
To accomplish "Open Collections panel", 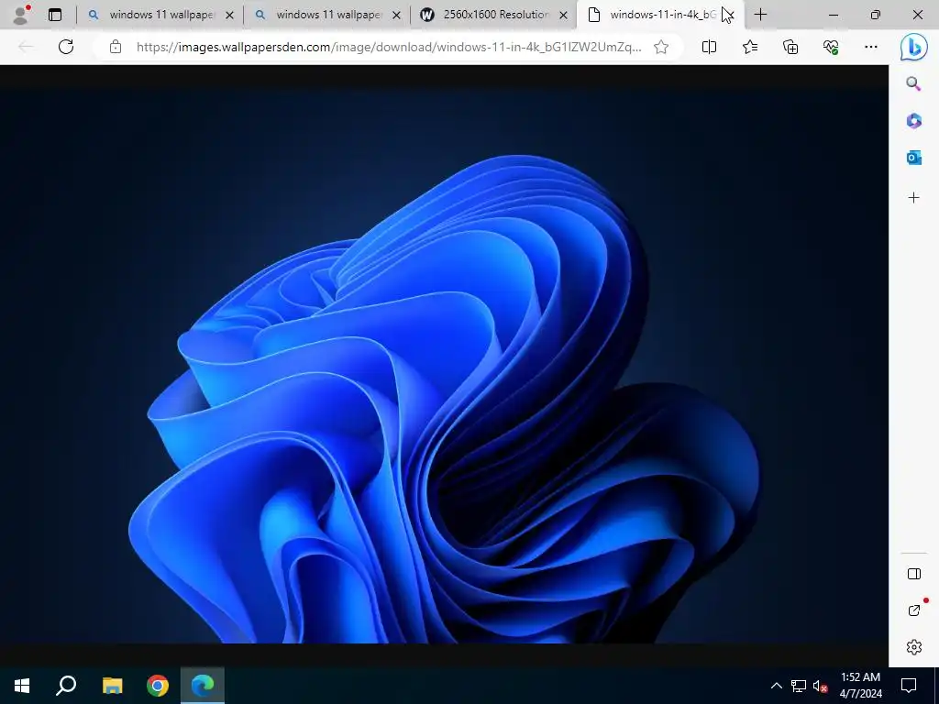I will coord(790,47).
